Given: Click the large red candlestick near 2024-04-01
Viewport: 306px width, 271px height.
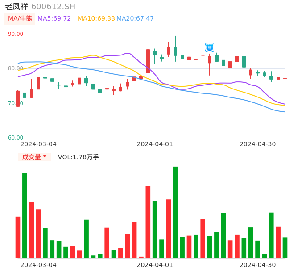Looking at the screenshot, I should click(148, 61).
